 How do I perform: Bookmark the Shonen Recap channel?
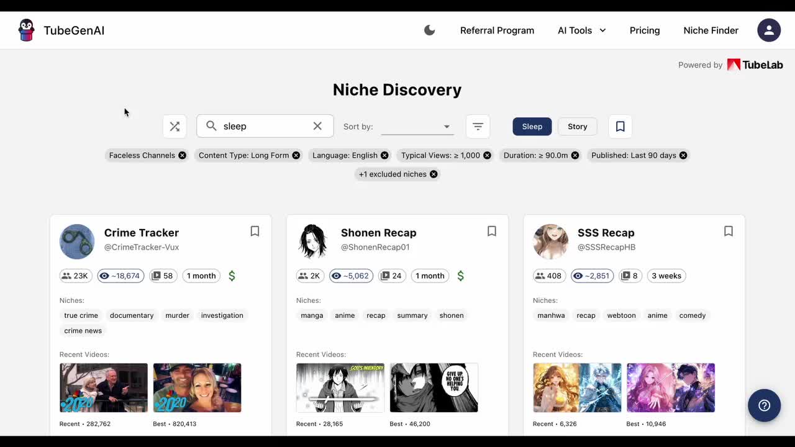pyautogui.click(x=491, y=232)
